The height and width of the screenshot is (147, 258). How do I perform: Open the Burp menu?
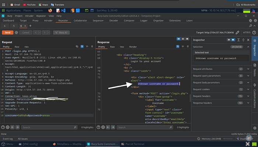click(10, 16)
